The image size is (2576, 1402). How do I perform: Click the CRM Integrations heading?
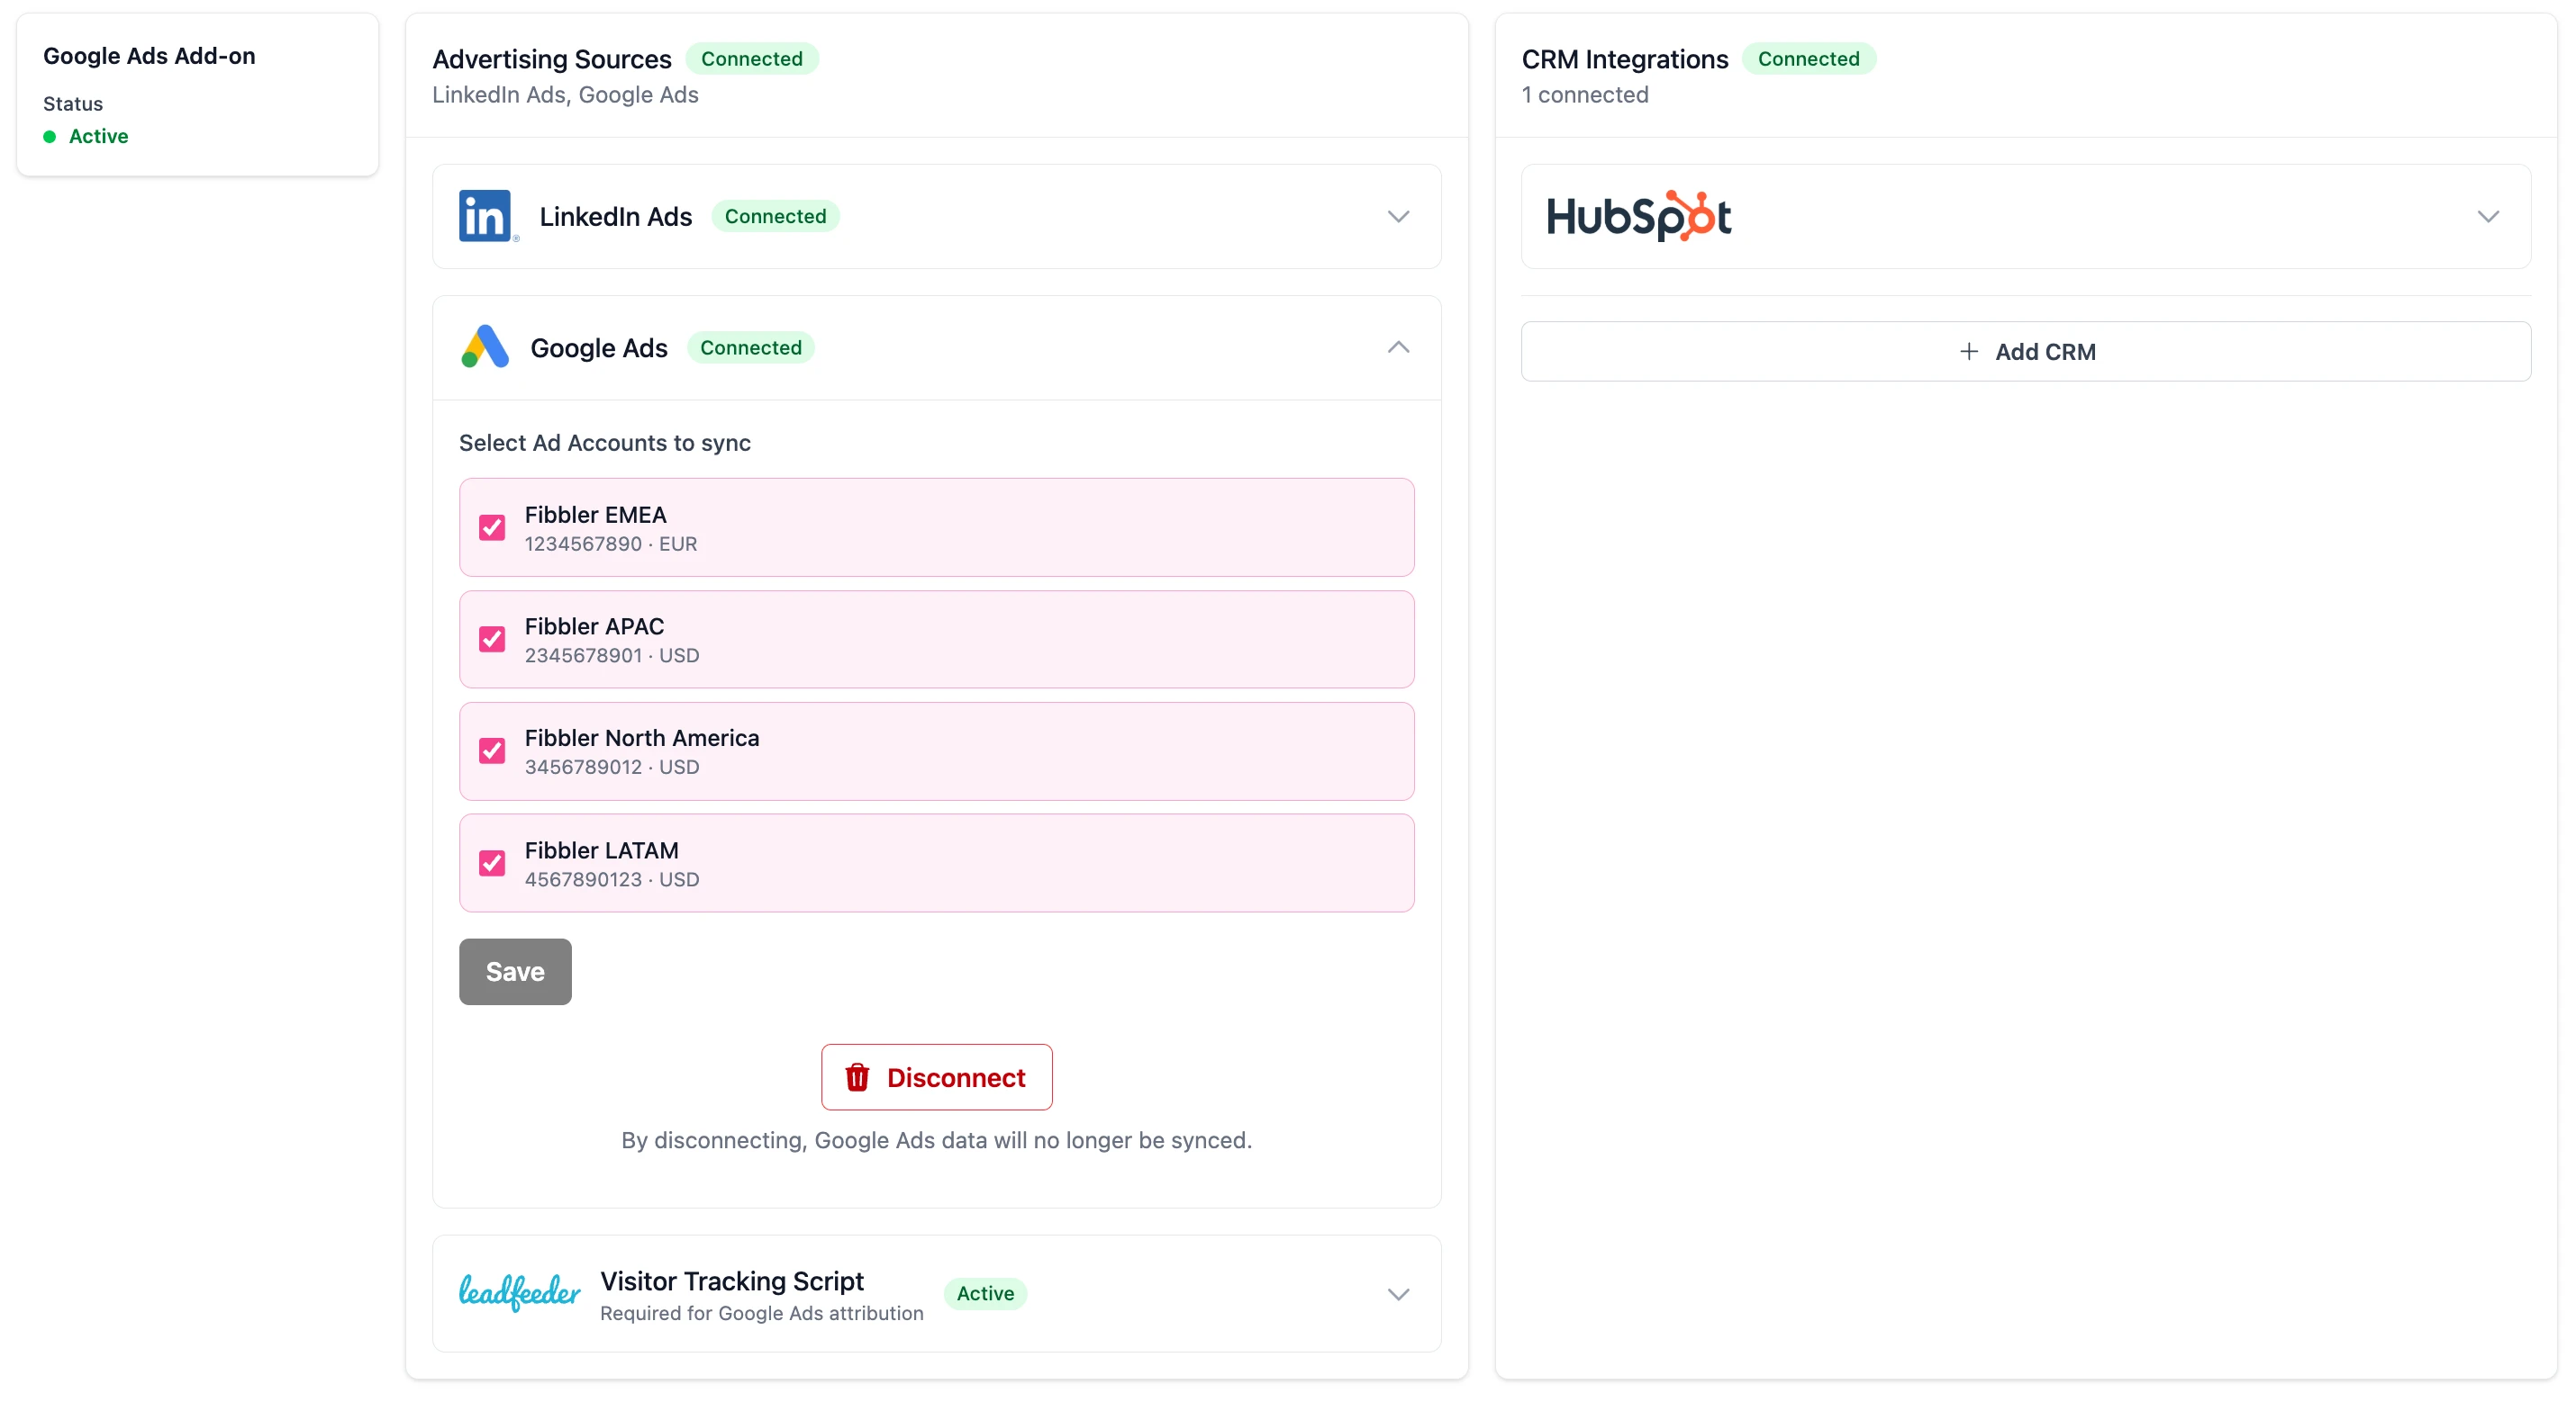point(1623,59)
